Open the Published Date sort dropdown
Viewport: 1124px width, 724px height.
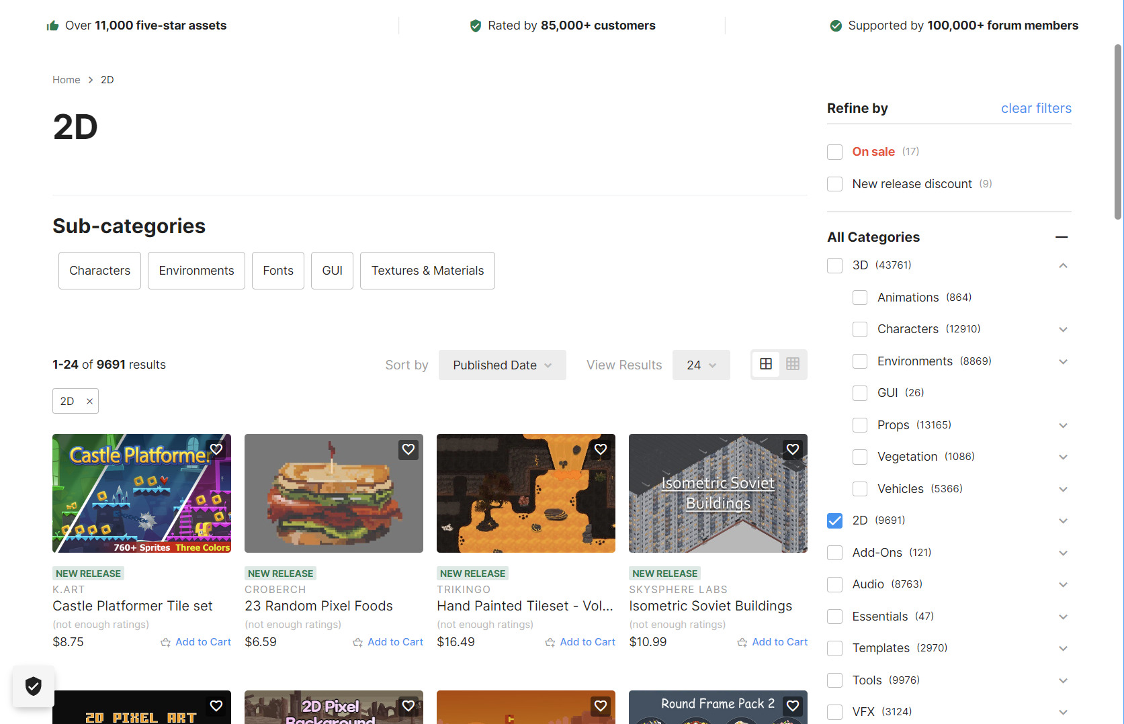pos(503,365)
